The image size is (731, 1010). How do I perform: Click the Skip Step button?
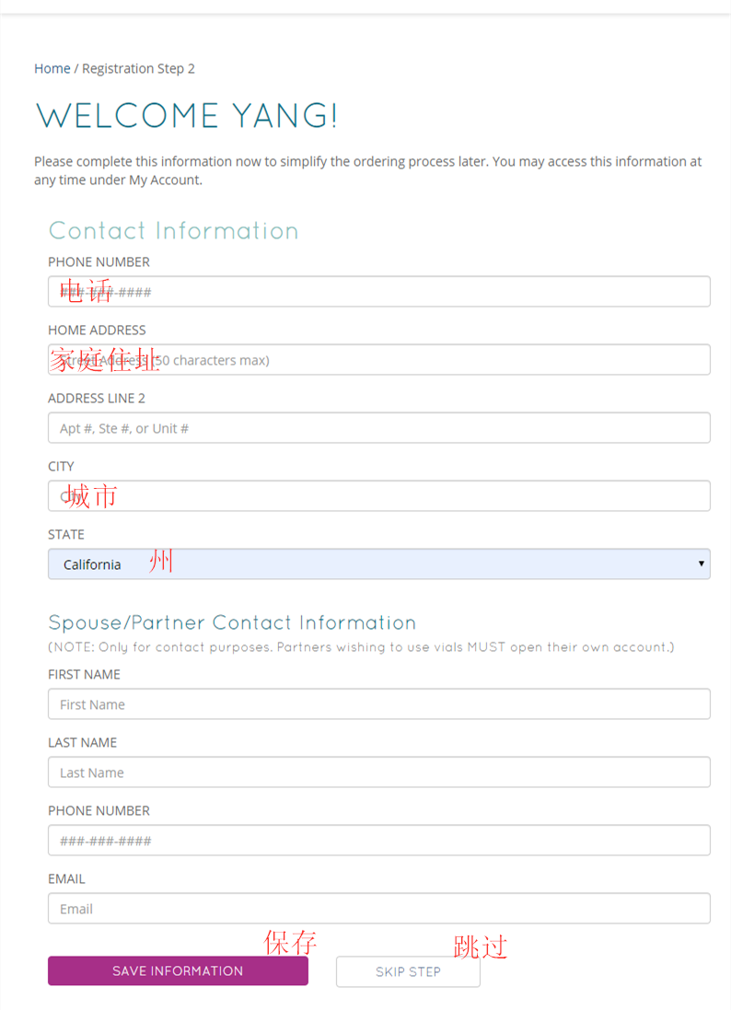(408, 971)
